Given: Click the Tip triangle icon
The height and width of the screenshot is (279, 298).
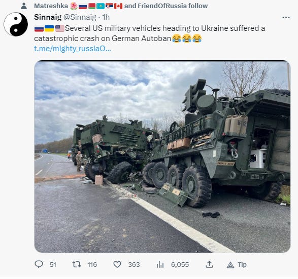Looking at the screenshot, I should [x=230, y=265].
